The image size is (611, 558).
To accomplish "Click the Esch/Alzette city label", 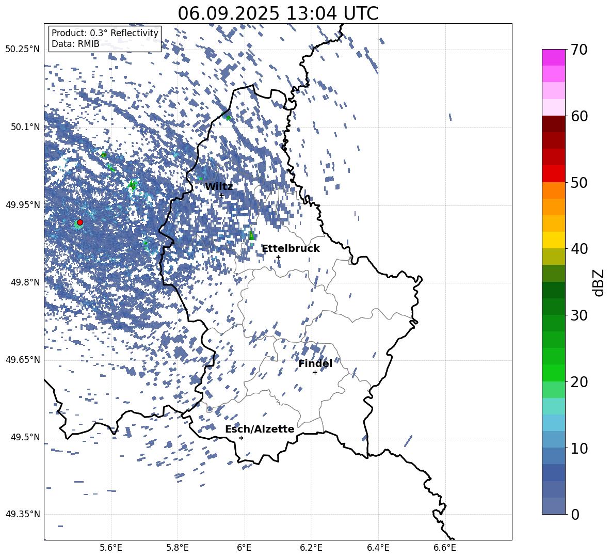I will [260, 429].
